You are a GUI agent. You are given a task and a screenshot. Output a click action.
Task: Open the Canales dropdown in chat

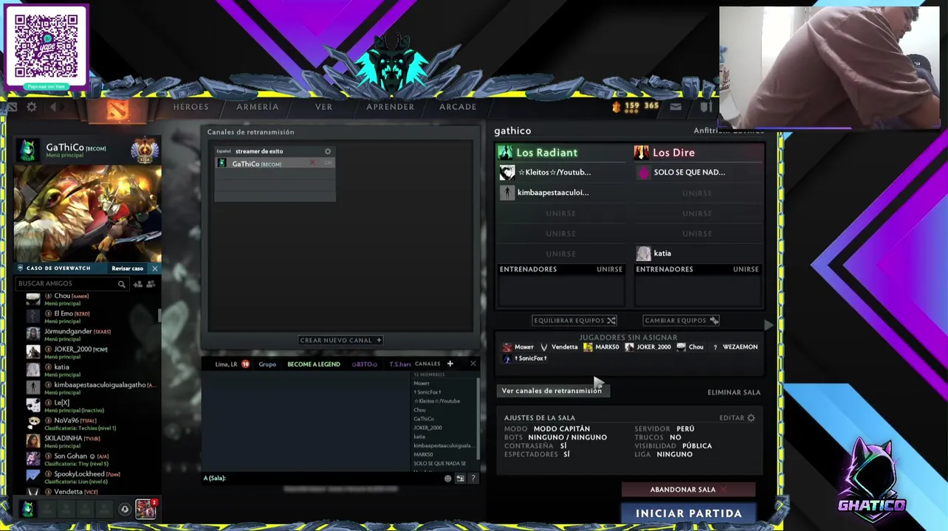[x=427, y=364]
